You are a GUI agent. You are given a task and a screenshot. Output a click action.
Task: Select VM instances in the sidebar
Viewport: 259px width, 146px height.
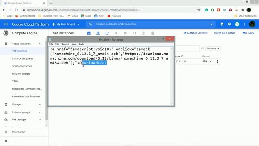pos(19,51)
